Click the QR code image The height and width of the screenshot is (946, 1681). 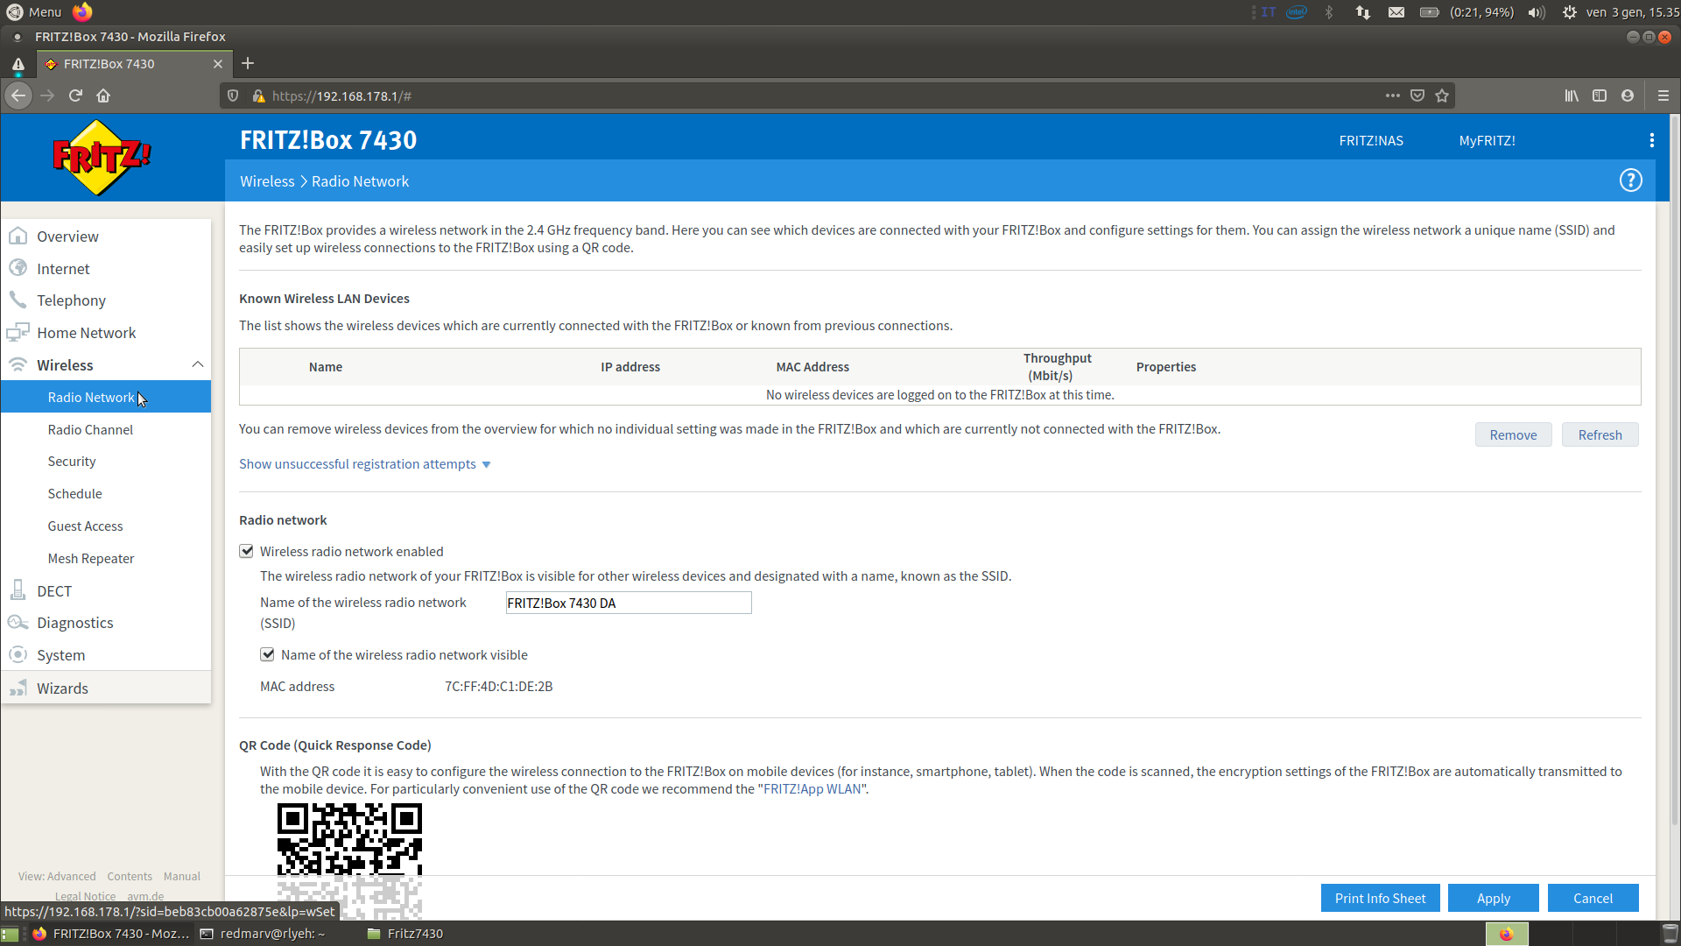pos(349,860)
